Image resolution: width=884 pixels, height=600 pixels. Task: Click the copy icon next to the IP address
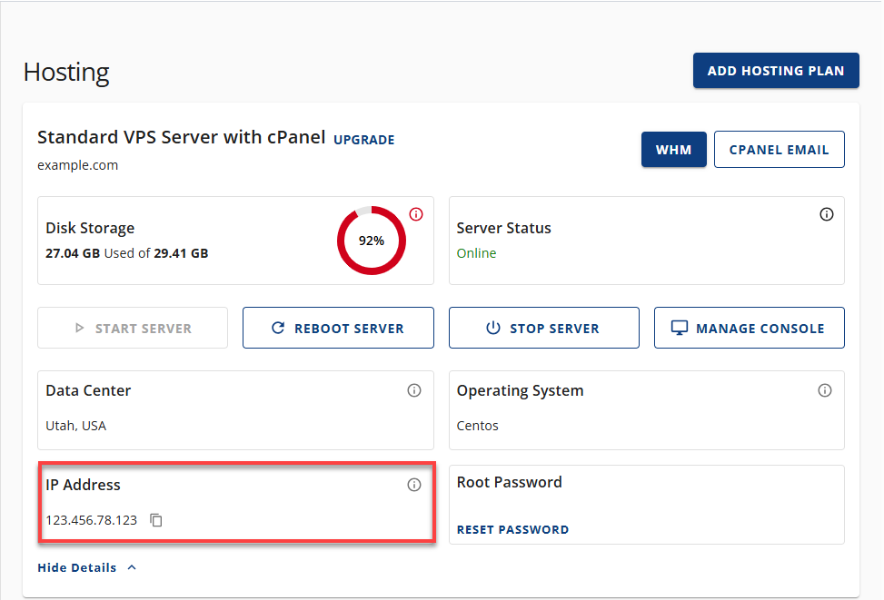point(155,520)
